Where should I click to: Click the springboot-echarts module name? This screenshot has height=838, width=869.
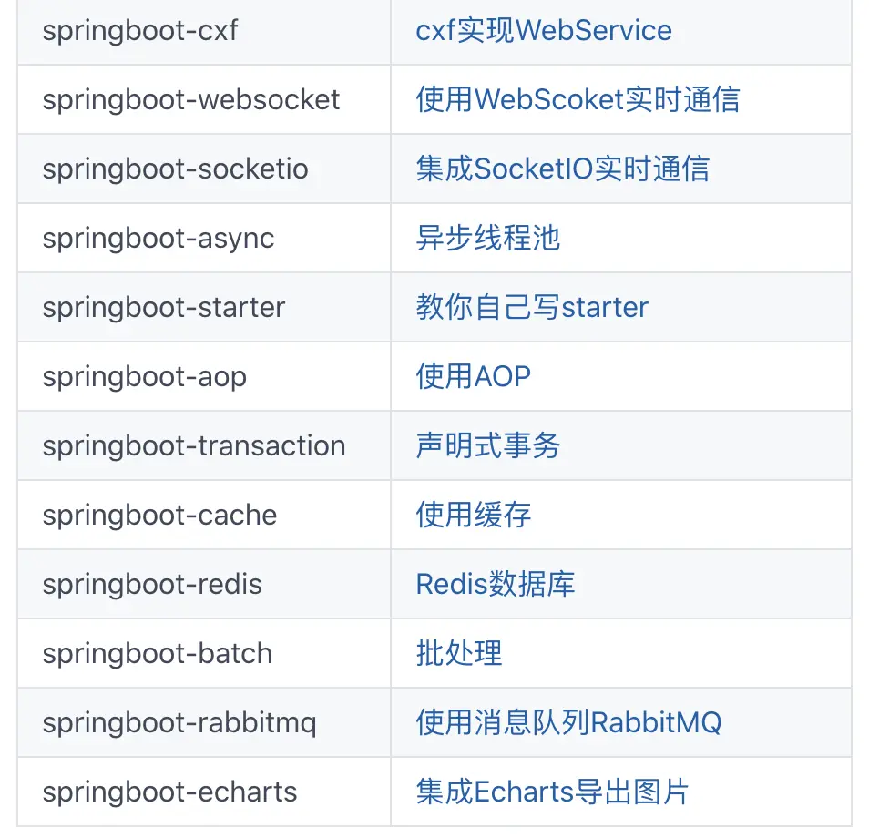tap(170, 793)
